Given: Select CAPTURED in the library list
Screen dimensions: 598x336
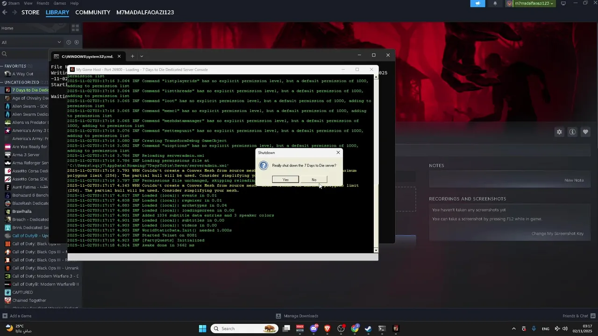Looking at the screenshot, I should tap(22, 292).
